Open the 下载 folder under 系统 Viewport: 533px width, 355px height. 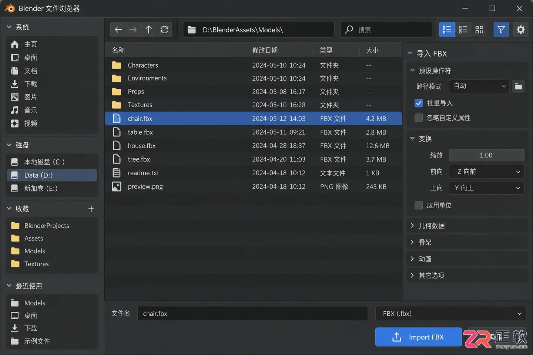[x=52, y=84]
